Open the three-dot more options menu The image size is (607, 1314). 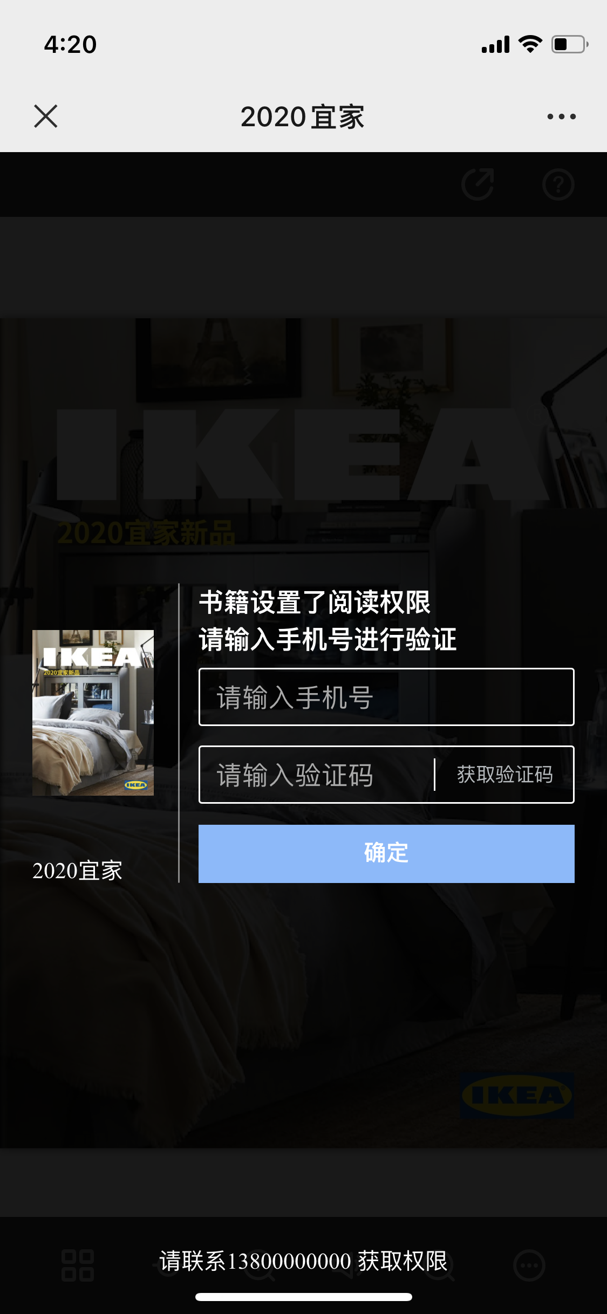(x=561, y=117)
